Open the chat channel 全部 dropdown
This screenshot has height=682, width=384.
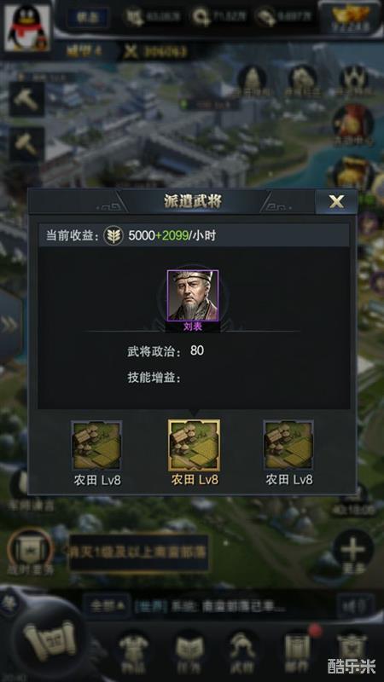(108, 606)
